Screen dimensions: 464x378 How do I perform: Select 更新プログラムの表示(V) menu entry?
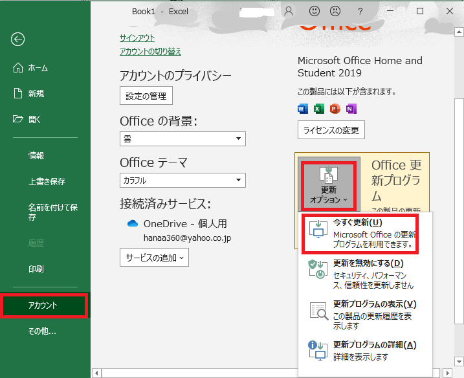pyautogui.click(x=365, y=315)
